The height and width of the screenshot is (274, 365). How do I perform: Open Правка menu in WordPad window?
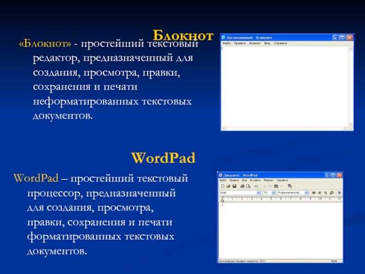click(234, 180)
